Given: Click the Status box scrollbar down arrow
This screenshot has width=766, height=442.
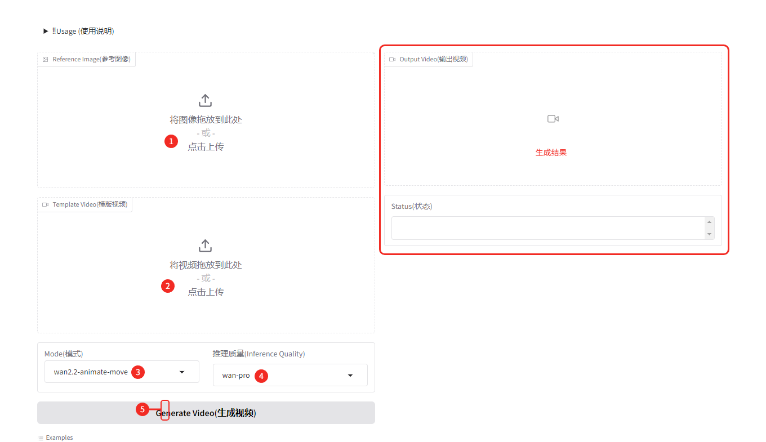Looking at the screenshot, I should pos(709,234).
